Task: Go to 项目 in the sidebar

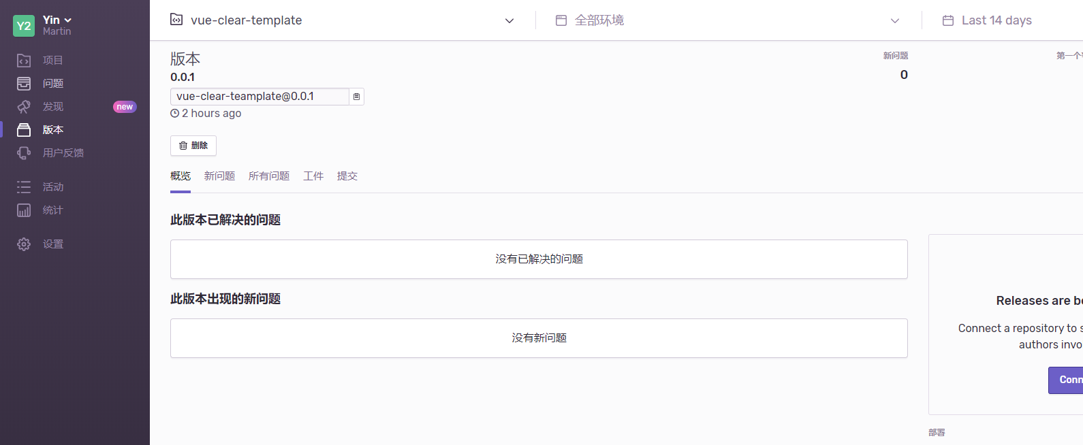Action: (x=53, y=61)
